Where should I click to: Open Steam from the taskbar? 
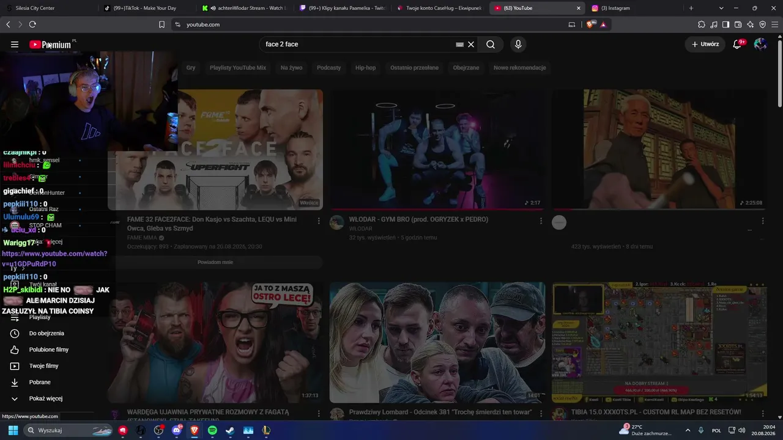[x=230, y=430]
